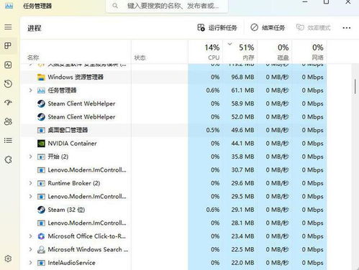Open the Startup apps sidebar icon
This screenshot has width=359, height=270.
click(x=8, y=103)
